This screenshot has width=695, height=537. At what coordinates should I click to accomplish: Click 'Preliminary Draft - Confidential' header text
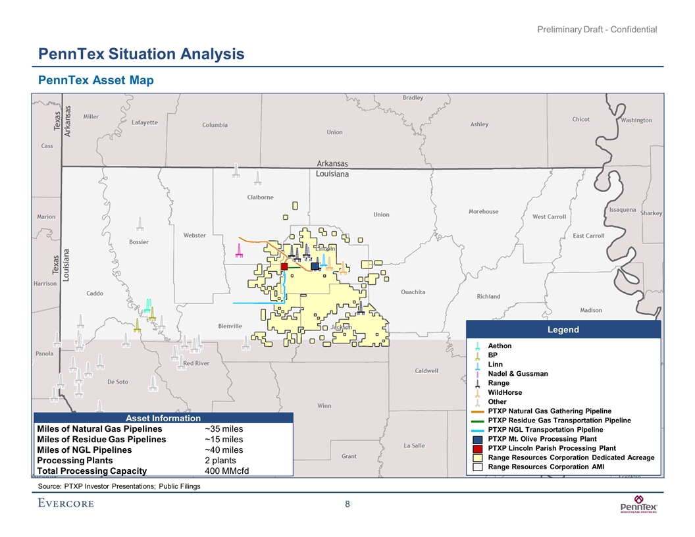[x=597, y=30]
